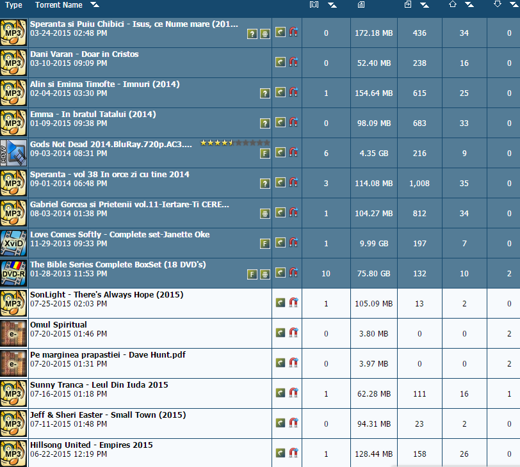This screenshot has width=520, height=467.
Task: Click question badge on Speranta si Puiu Chibici row
Action: [252, 34]
